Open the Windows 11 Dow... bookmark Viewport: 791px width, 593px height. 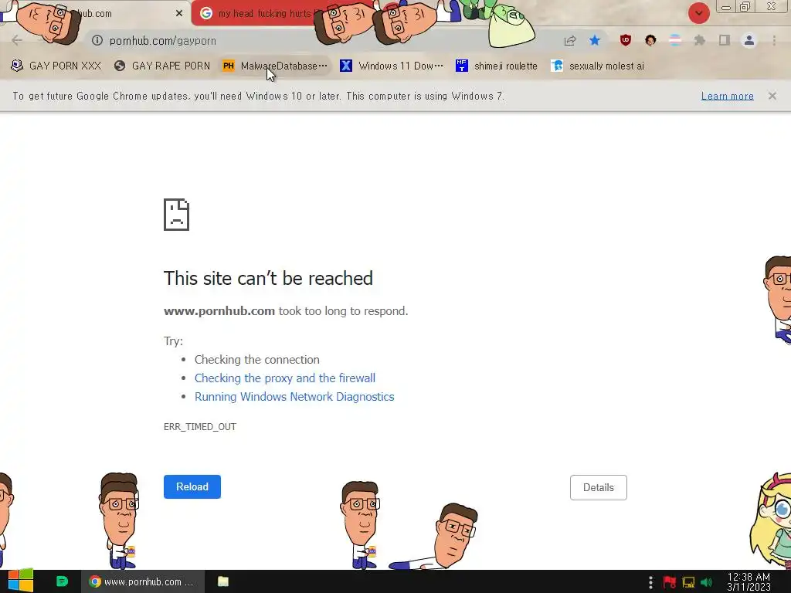392,66
